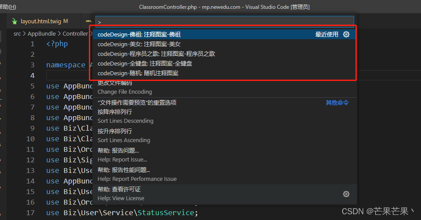Click src breadcrumb segment
Screen dimensions: 421x220
(x=17, y=34)
